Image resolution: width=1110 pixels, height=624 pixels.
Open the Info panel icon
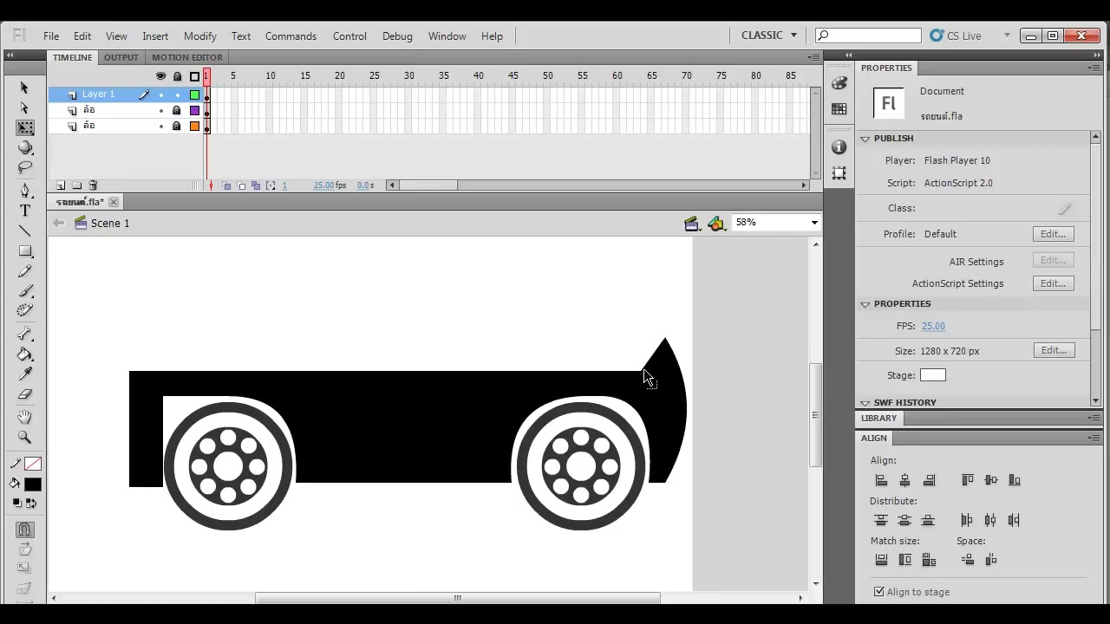[839, 147]
